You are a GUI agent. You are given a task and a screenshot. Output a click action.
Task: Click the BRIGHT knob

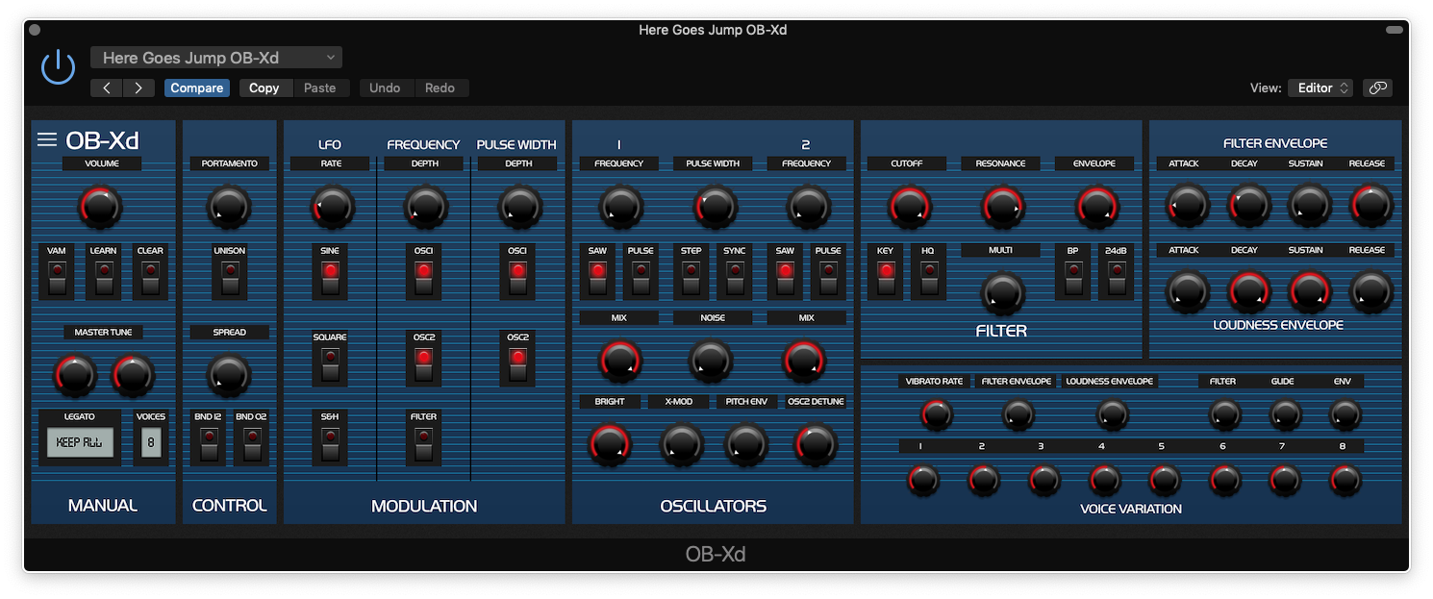tap(610, 444)
